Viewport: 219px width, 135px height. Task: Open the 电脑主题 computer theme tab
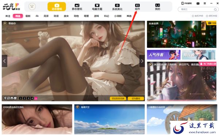tap(97, 7)
